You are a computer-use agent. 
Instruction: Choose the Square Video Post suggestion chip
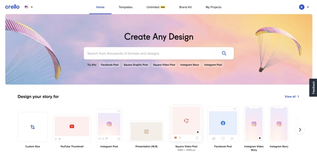tap(164, 65)
